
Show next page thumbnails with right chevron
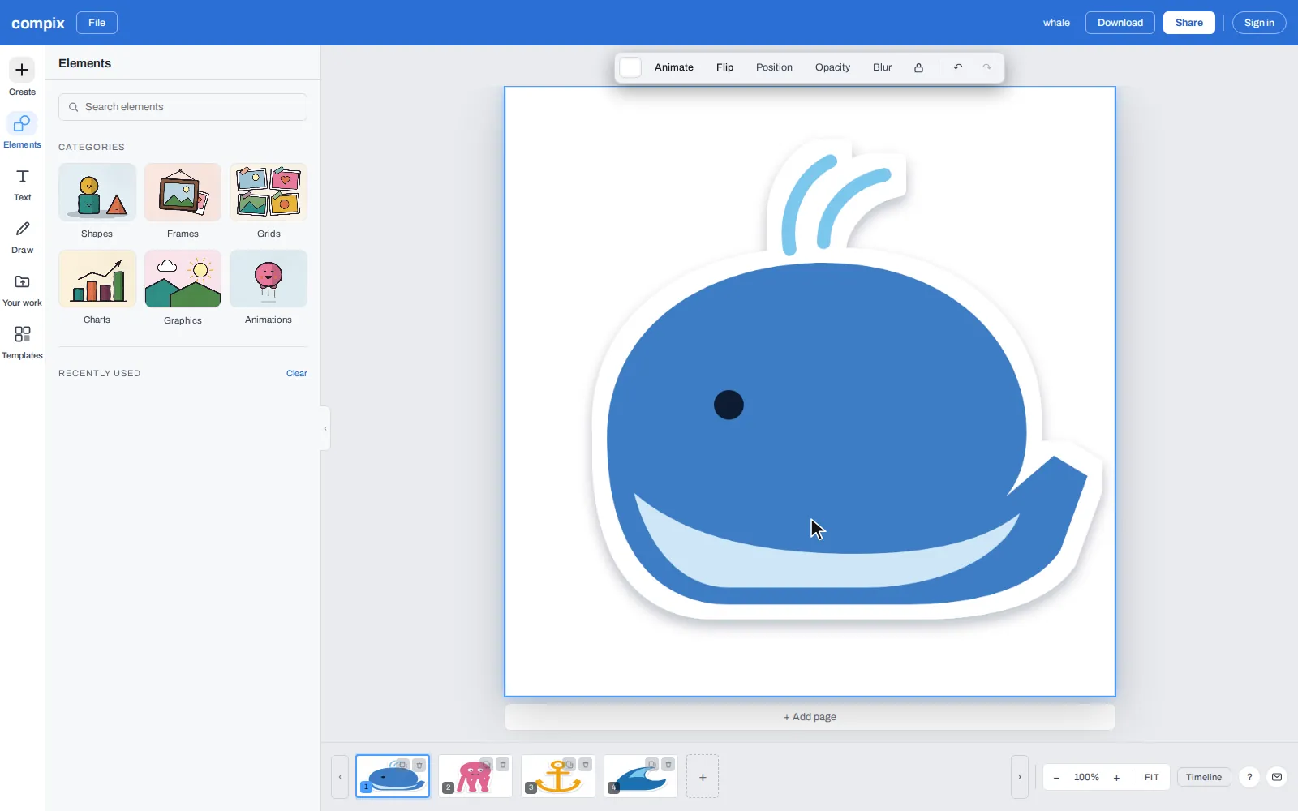click(x=1020, y=777)
